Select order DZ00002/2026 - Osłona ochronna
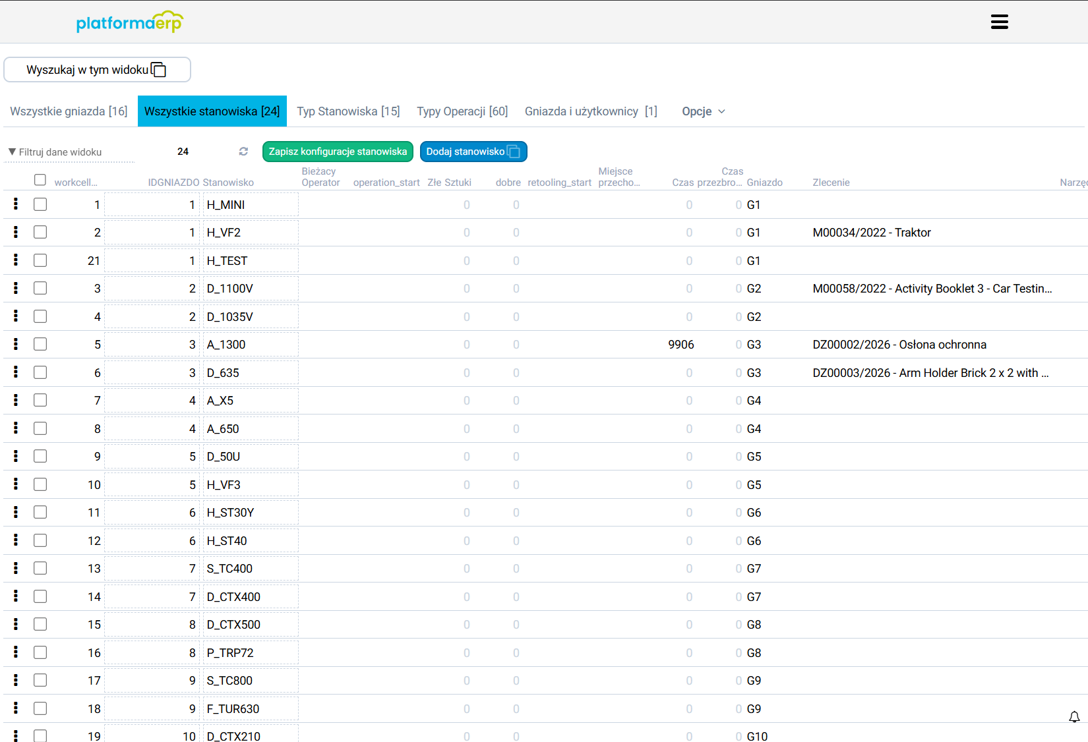This screenshot has width=1088, height=742. pyautogui.click(x=899, y=345)
